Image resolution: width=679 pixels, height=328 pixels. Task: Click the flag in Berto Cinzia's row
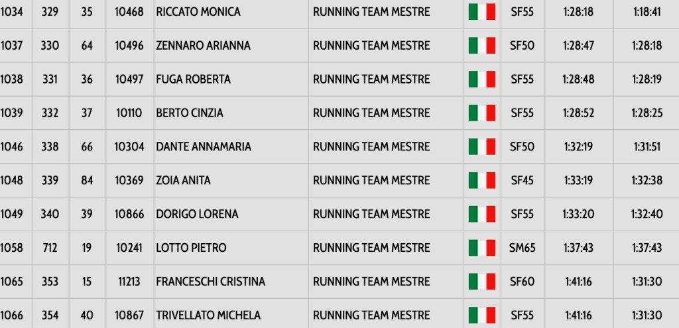click(482, 113)
